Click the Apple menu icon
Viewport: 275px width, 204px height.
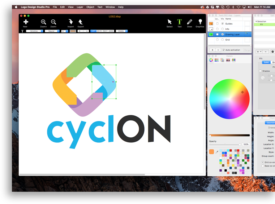click(16, 7)
